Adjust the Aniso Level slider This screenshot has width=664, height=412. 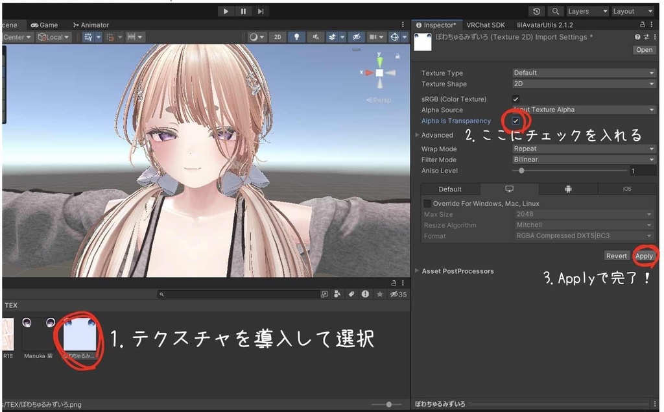(569, 171)
